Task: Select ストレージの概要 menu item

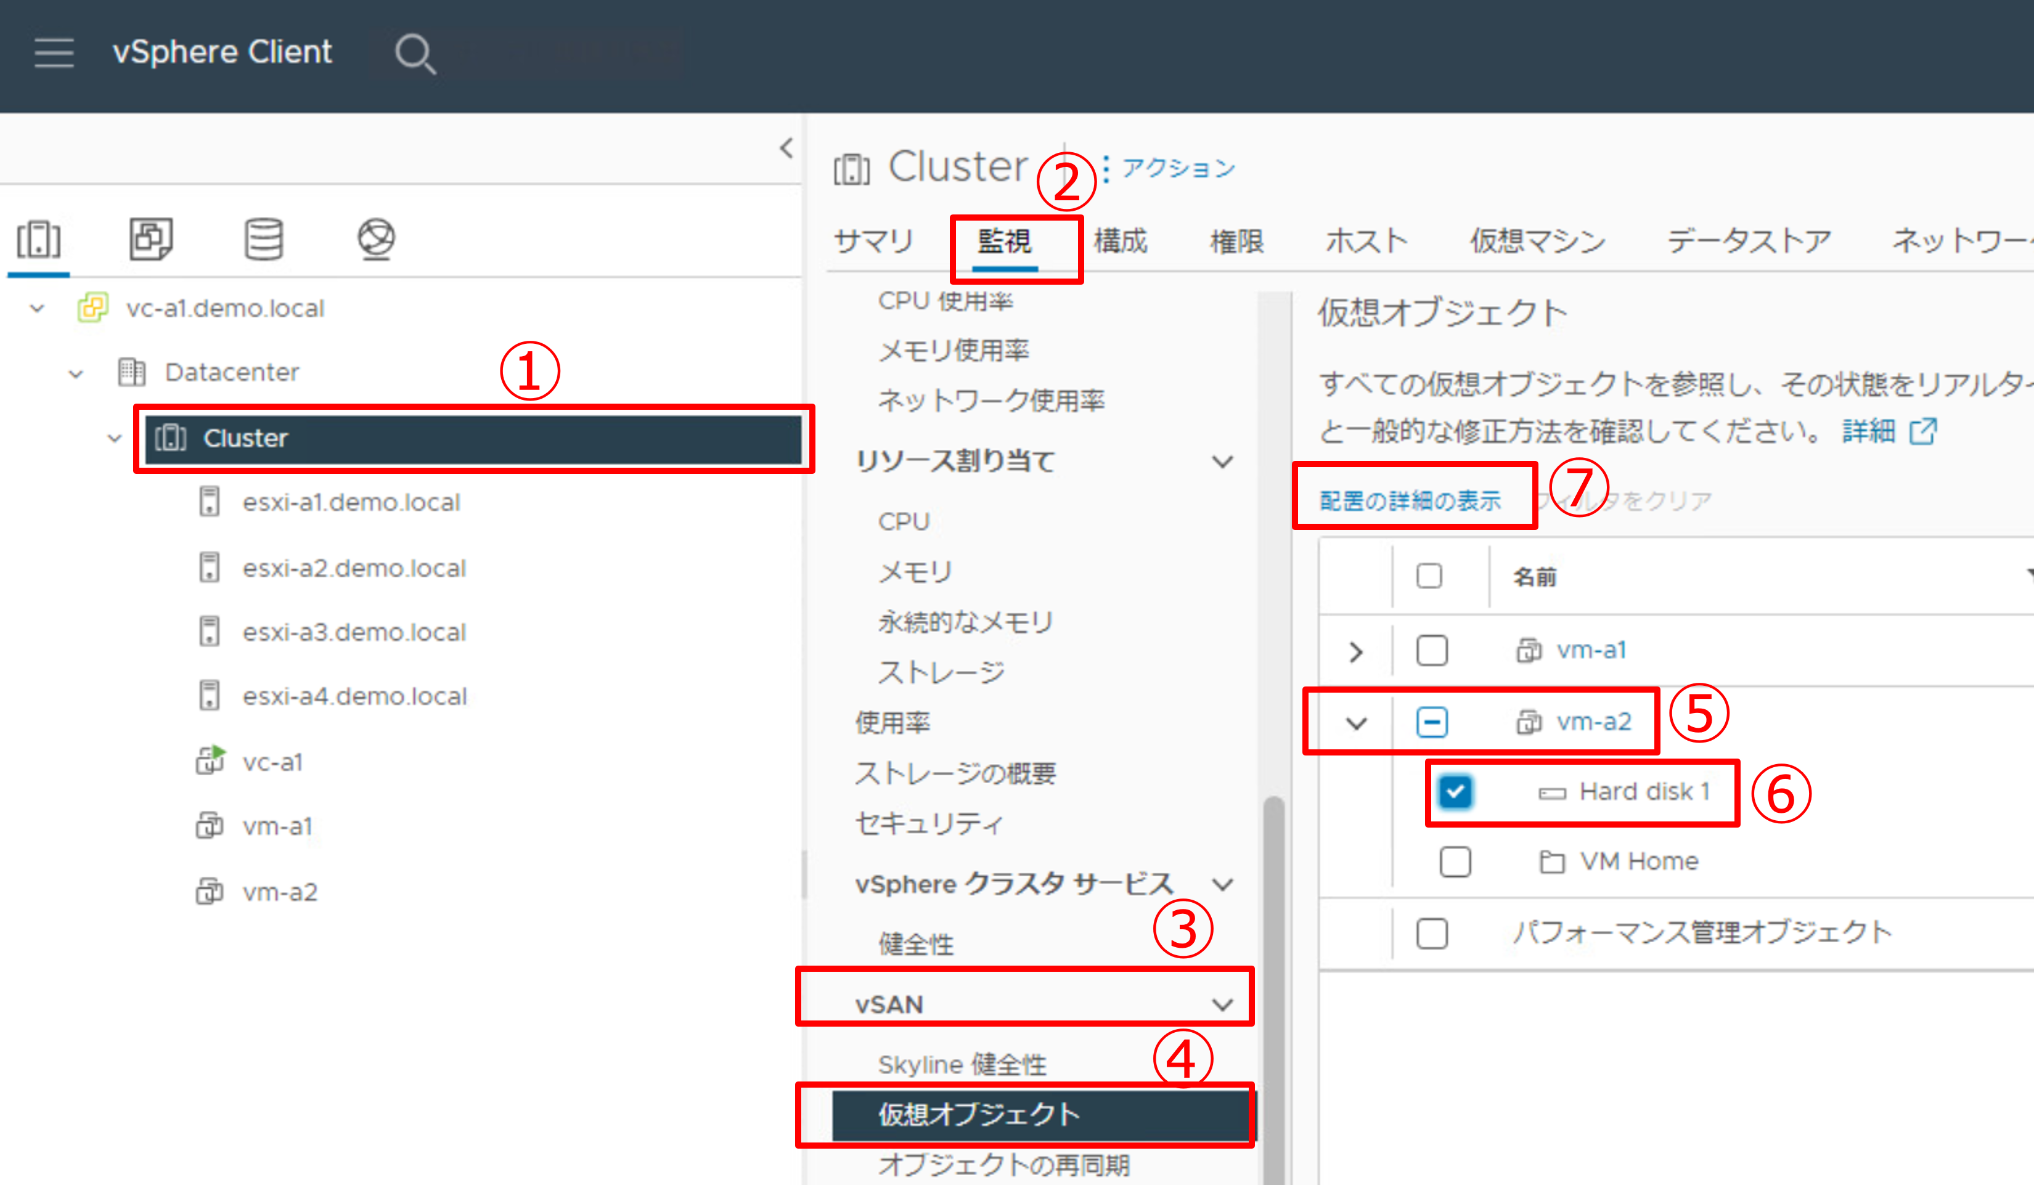Action: 955,773
